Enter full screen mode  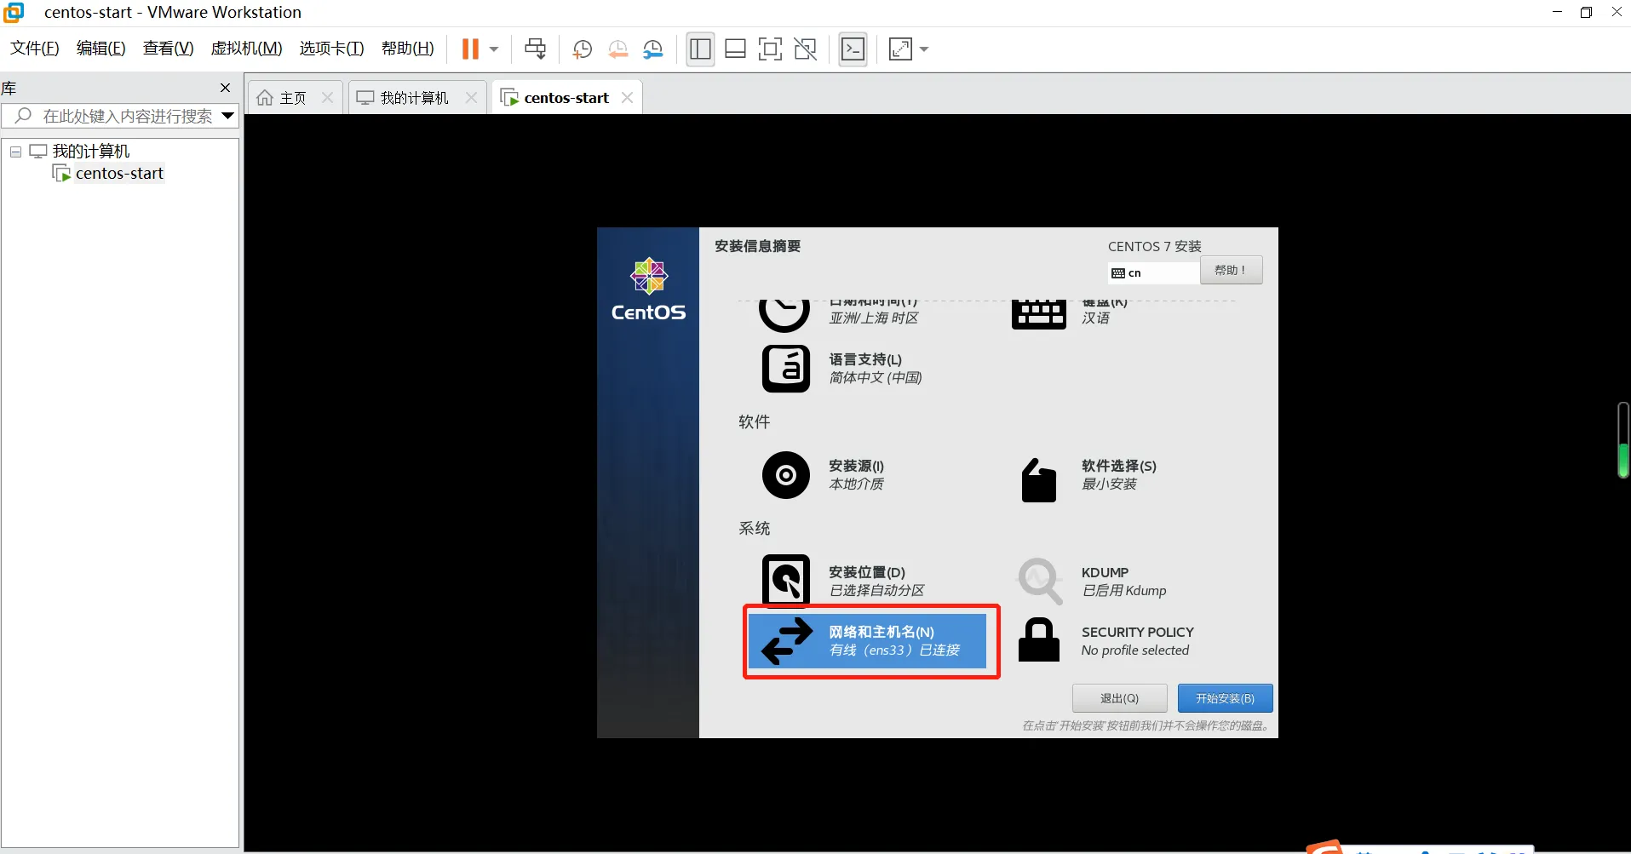[x=770, y=49]
